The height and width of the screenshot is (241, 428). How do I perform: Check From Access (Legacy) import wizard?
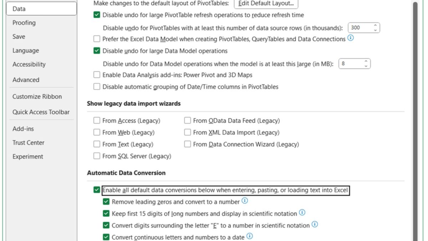[x=97, y=120]
